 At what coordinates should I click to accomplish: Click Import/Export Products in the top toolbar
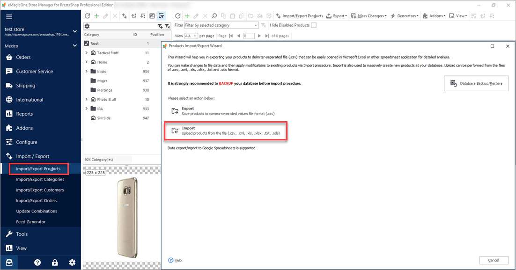(x=300, y=16)
